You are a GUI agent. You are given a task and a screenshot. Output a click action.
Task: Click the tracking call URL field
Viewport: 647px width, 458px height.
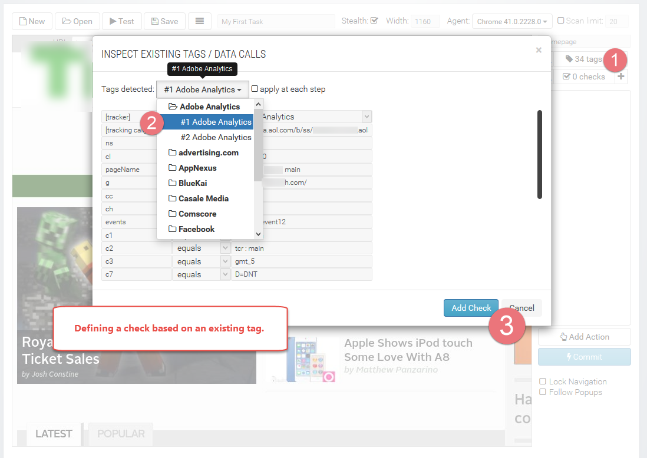tap(317, 130)
